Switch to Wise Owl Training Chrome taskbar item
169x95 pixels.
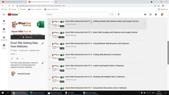tap(90, 93)
